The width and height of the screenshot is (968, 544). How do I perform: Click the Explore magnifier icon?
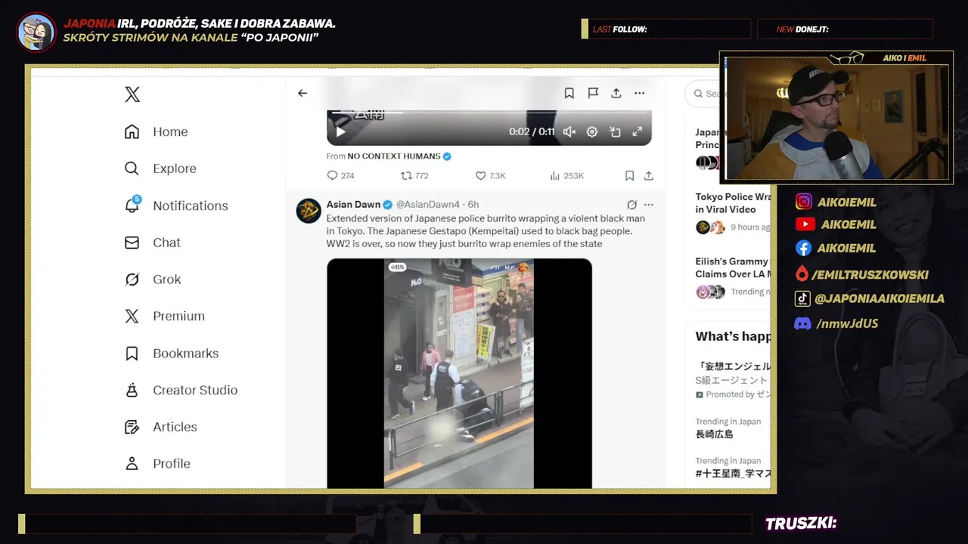(132, 168)
